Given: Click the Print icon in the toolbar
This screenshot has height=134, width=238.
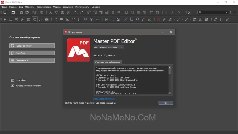Looking at the screenshot, I should (x=42, y=12).
